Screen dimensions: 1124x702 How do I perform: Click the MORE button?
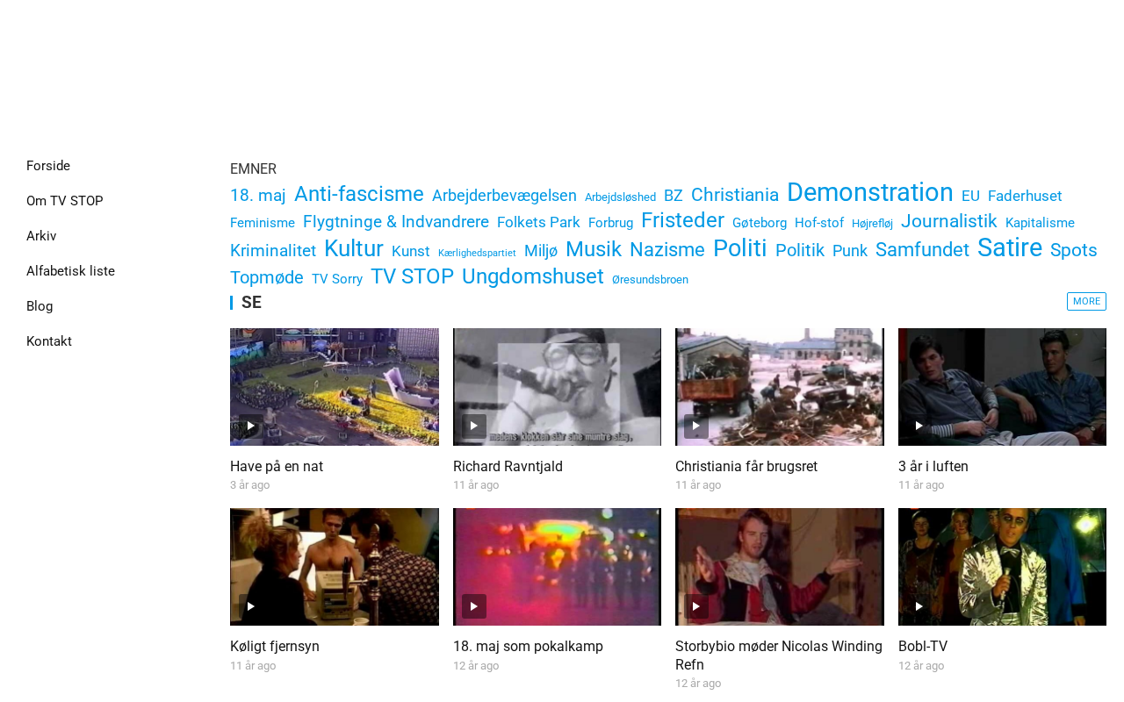click(1086, 302)
